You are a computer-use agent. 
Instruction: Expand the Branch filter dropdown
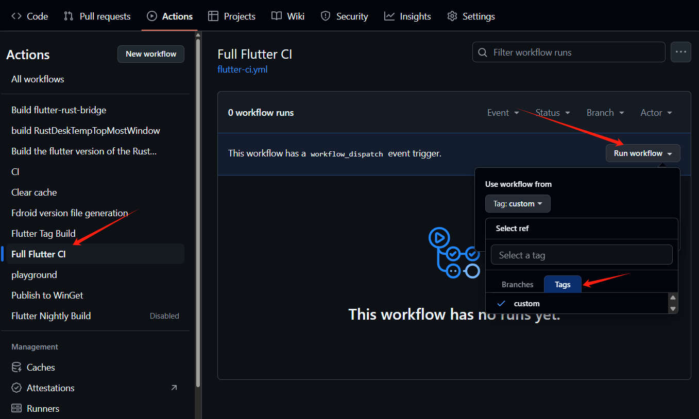coord(605,113)
